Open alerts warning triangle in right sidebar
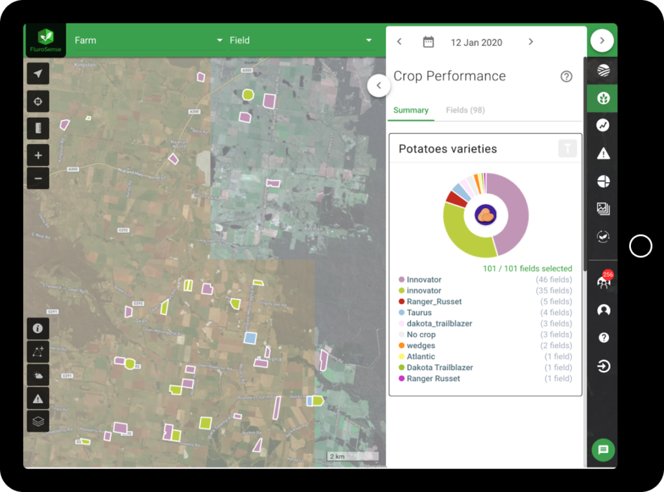664x492 pixels. tap(603, 154)
